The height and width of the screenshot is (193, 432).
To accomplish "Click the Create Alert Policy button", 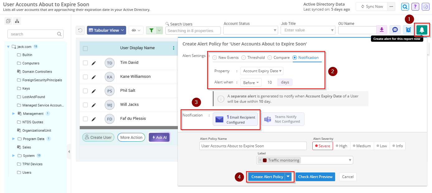I will click(x=267, y=177).
